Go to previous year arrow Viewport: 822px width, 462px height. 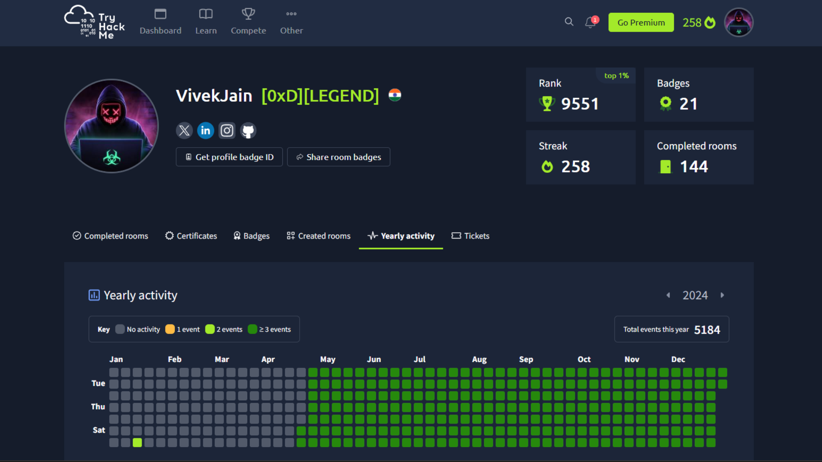tap(668, 295)
